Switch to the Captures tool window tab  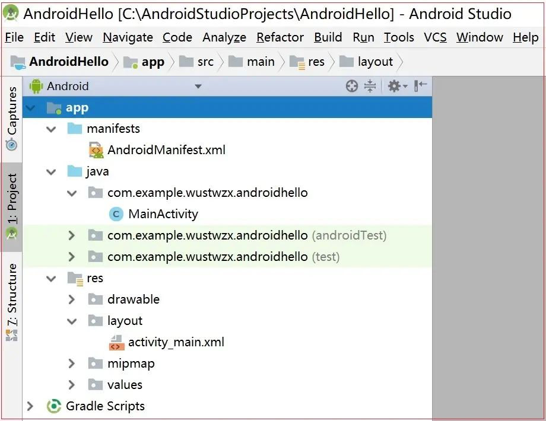(11, 119)
